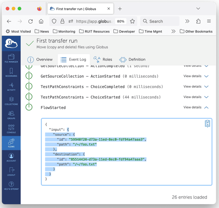Click the Firefox View icon

pyautogui.click(x=39, y=9)
